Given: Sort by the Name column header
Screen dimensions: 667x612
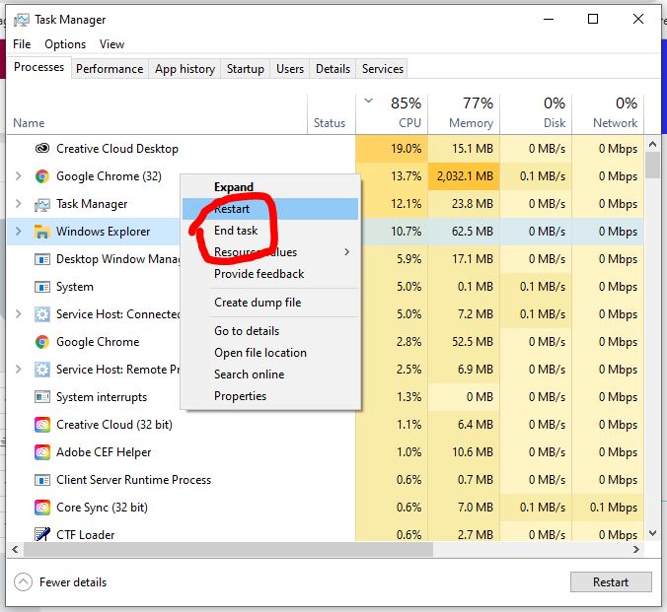Looking at the screenshot, I should [x=158, y=114].
